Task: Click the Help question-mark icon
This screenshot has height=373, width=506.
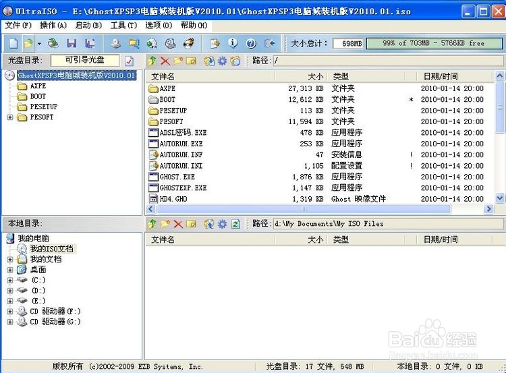Action: coord(251,43)
